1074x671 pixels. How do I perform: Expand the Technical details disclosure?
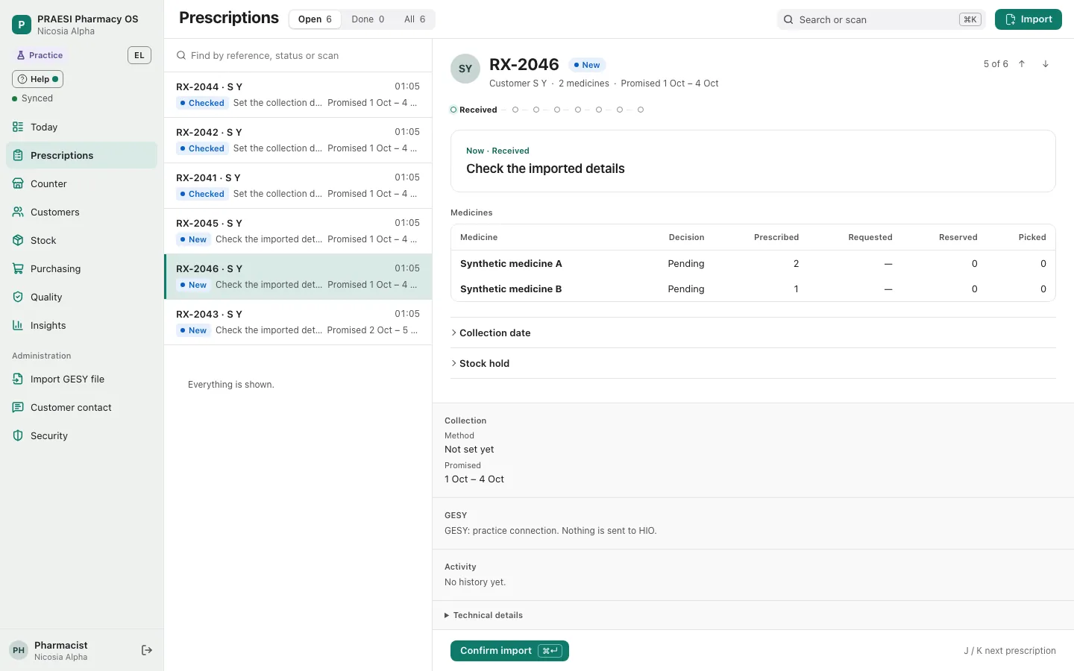pos(483,615)
